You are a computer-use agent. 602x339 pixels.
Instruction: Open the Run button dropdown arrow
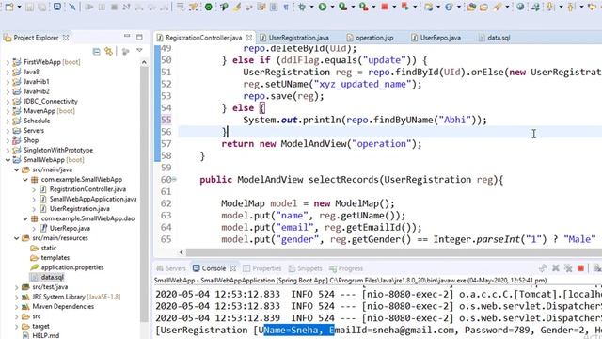[x=332, y=7]
